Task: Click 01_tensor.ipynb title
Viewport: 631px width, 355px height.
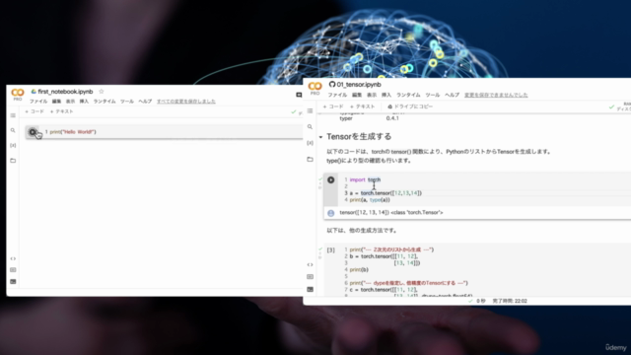Action: [x=359, y=85]
